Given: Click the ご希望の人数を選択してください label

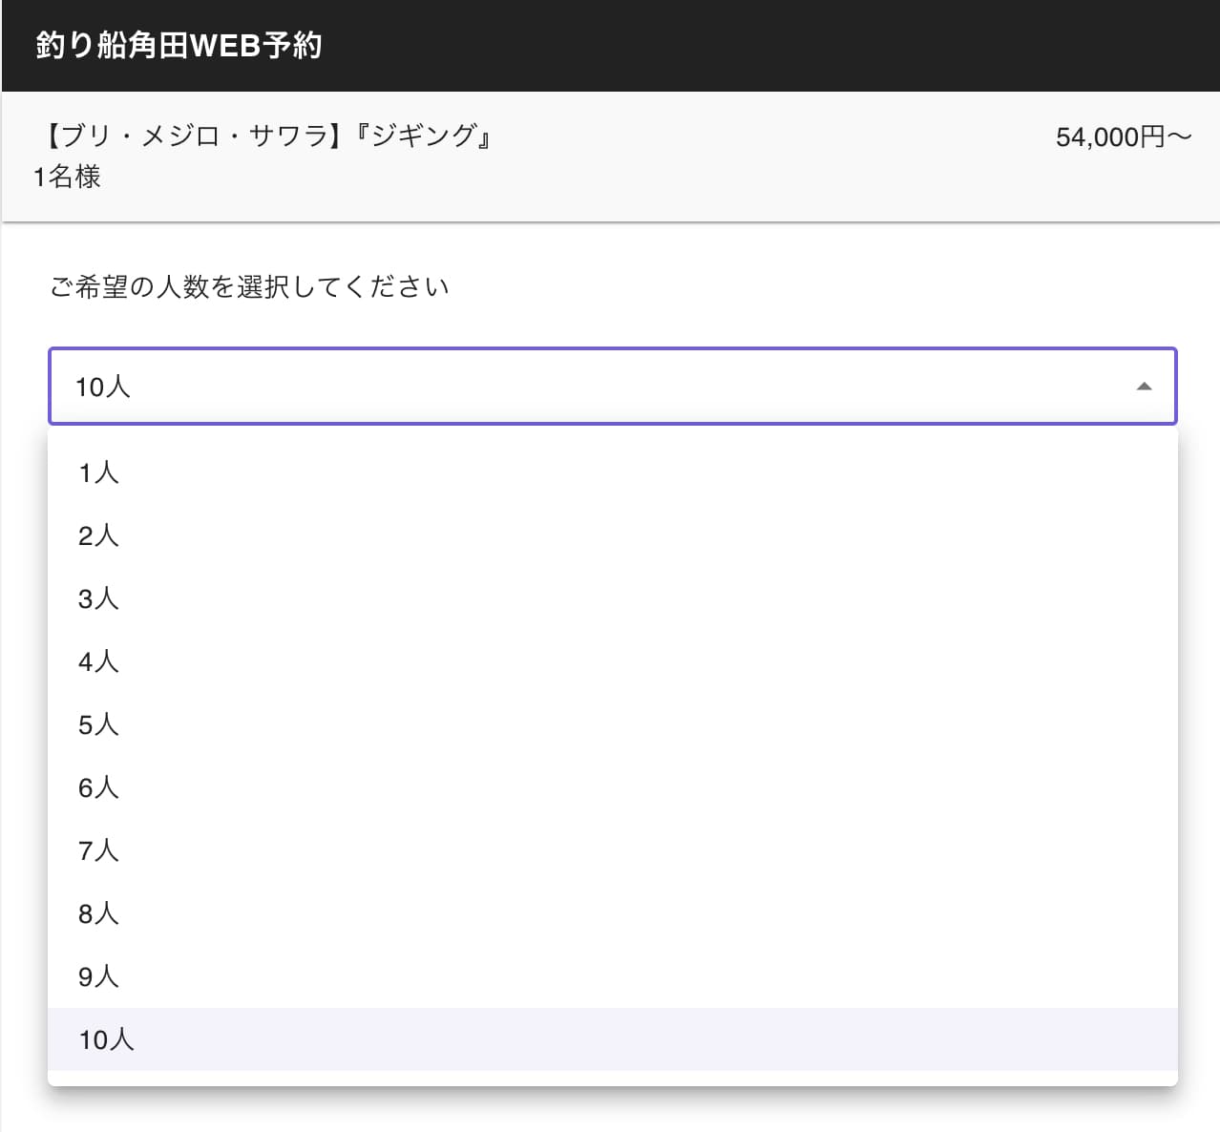Looking at the screenshot, I should click(249, 287).
